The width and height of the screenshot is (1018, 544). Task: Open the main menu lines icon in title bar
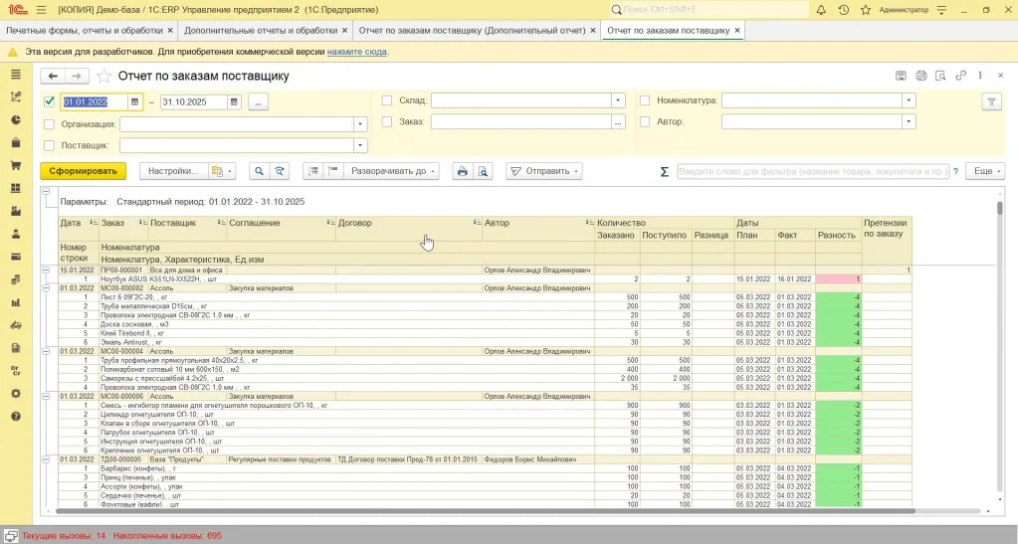click(42, 10)
